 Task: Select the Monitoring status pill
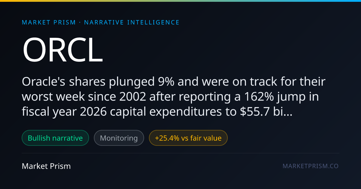point(119,138)
